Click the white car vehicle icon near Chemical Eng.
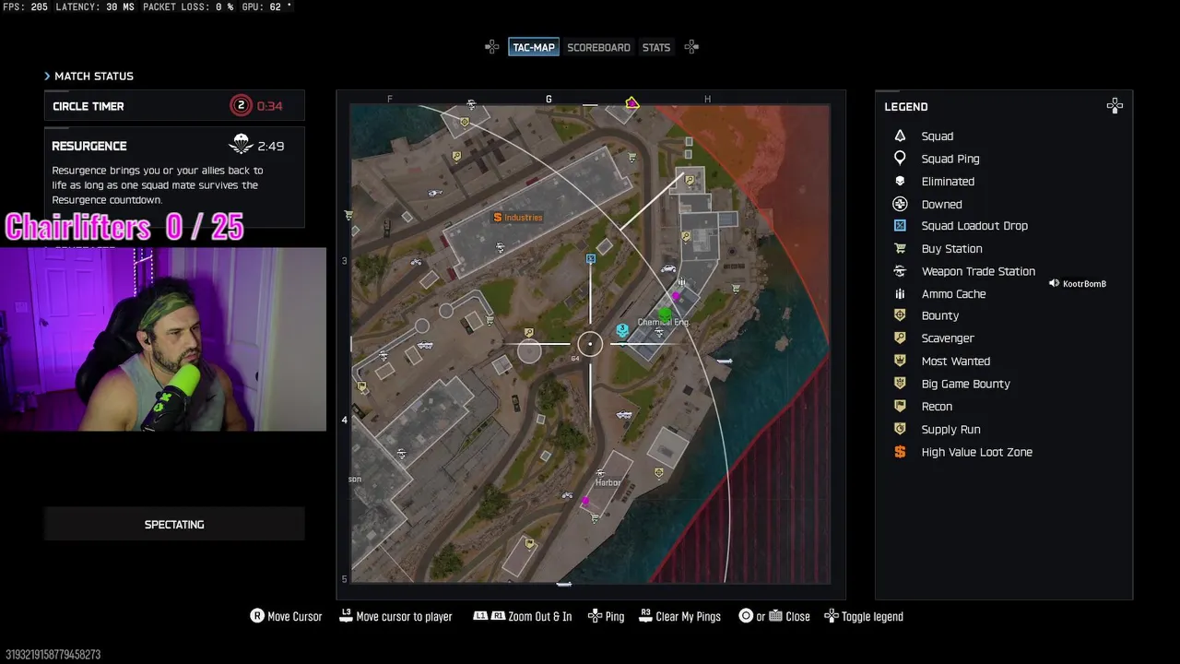The height and width of the screenshot is (664, 1180). [x=668, y=269]
